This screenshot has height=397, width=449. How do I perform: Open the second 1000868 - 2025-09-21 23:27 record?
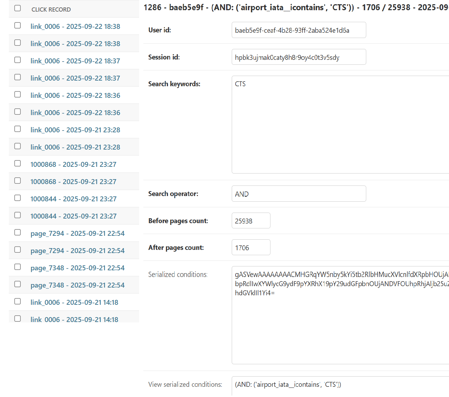tap(73, 182)
